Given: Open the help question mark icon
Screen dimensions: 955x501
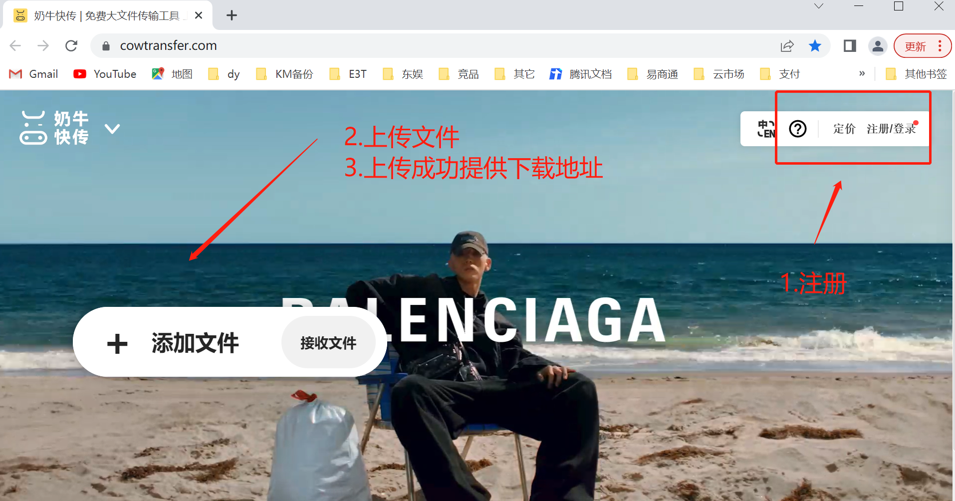Looking at the screenshot, I should pyautogui.click(x=797, y=129).
